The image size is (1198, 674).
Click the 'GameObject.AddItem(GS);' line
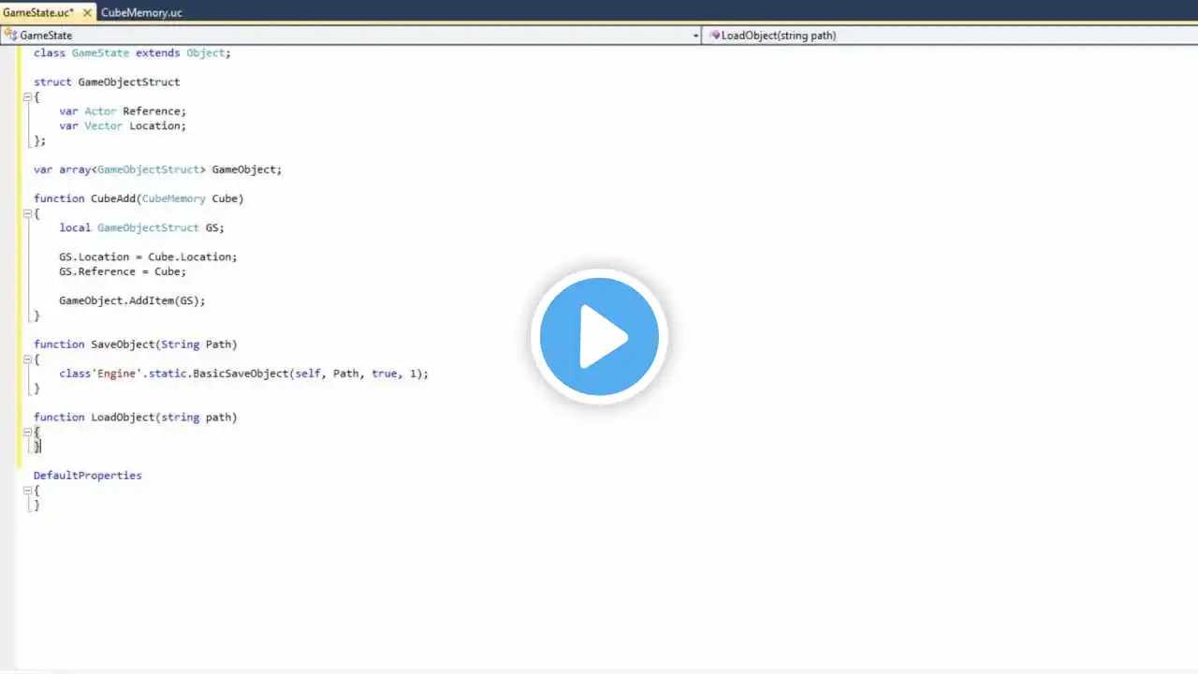pyautogui.click(x=132, y=300)
